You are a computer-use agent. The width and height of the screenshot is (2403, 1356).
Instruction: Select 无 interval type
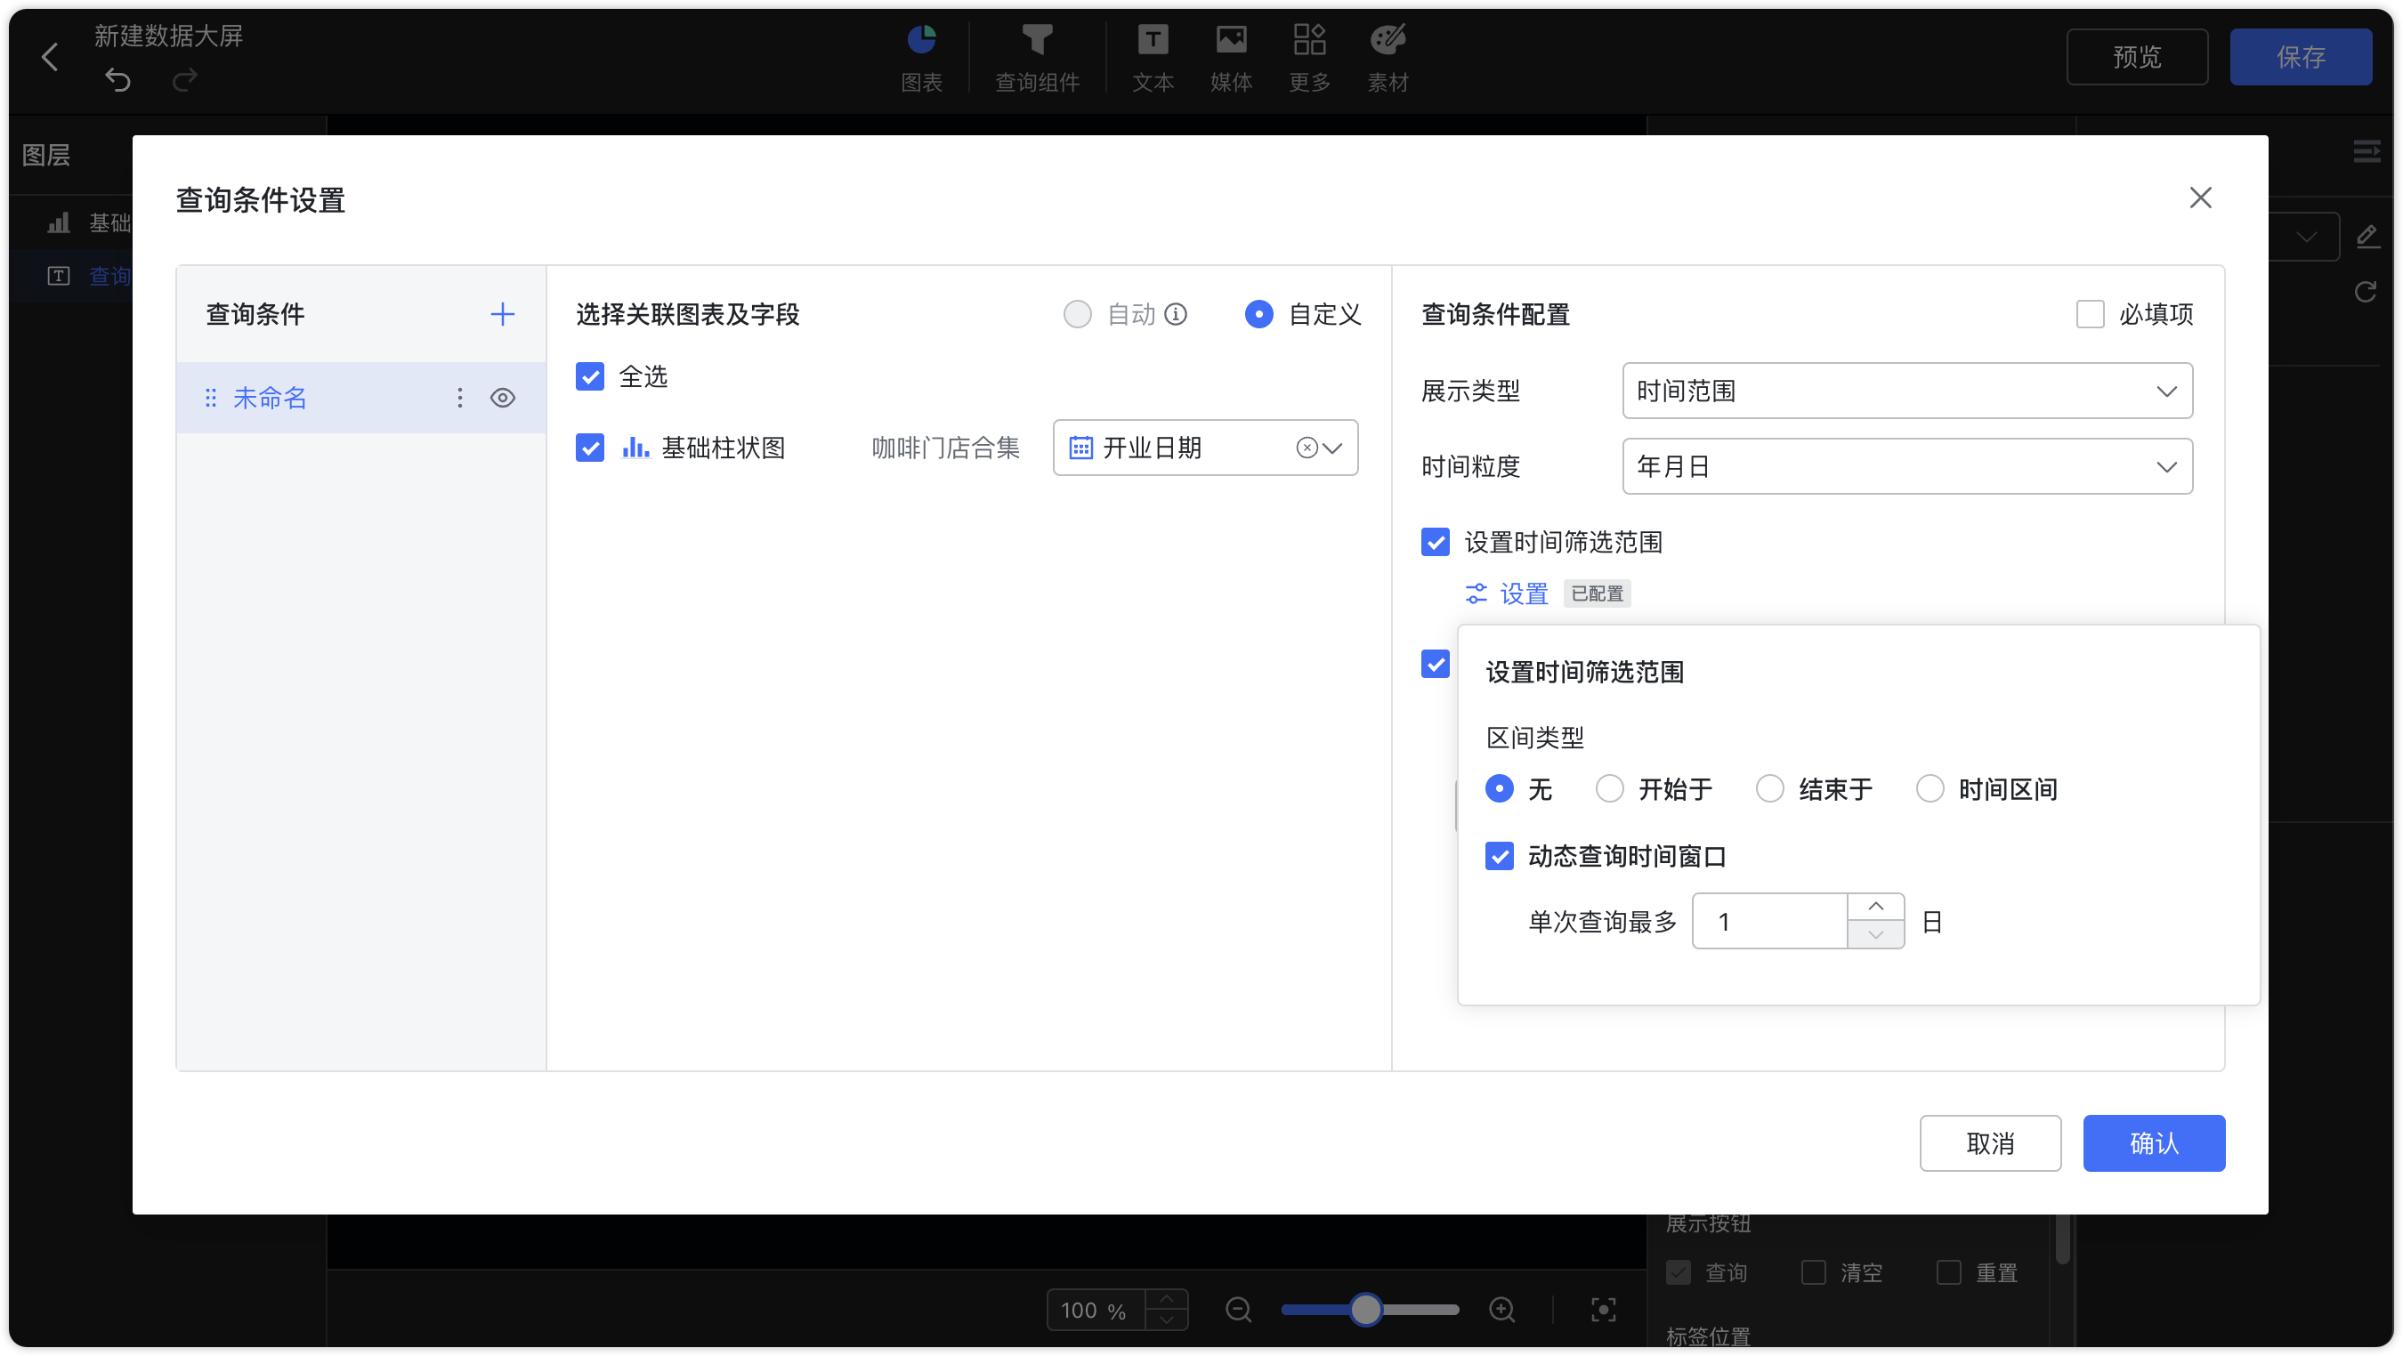point(1499,789)
